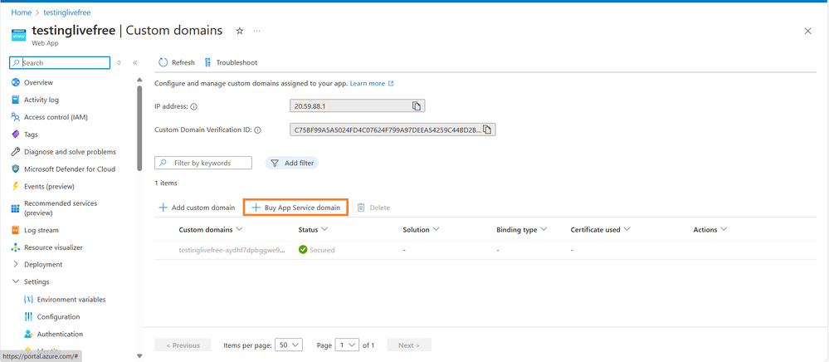Click the Configuration sliders icon
The image size is (829, 362).
tap(28, 317)
